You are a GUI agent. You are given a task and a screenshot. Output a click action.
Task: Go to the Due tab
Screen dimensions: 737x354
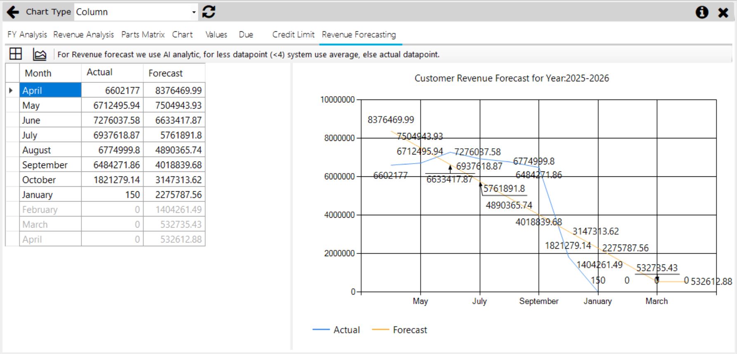246,35
